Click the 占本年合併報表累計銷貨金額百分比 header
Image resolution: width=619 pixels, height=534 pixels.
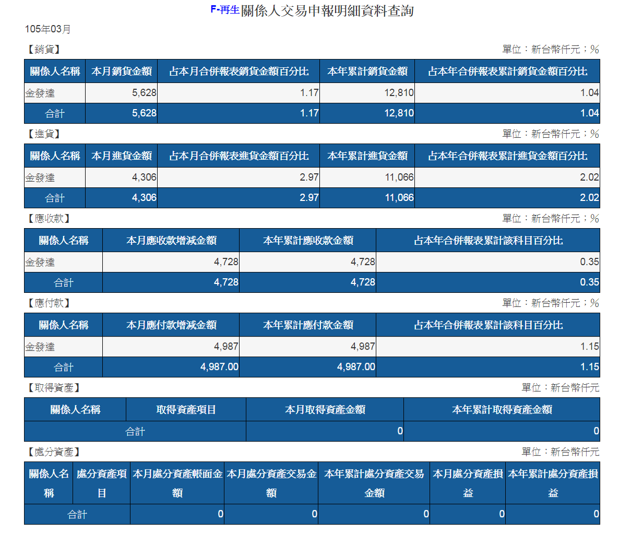(508, 71)
